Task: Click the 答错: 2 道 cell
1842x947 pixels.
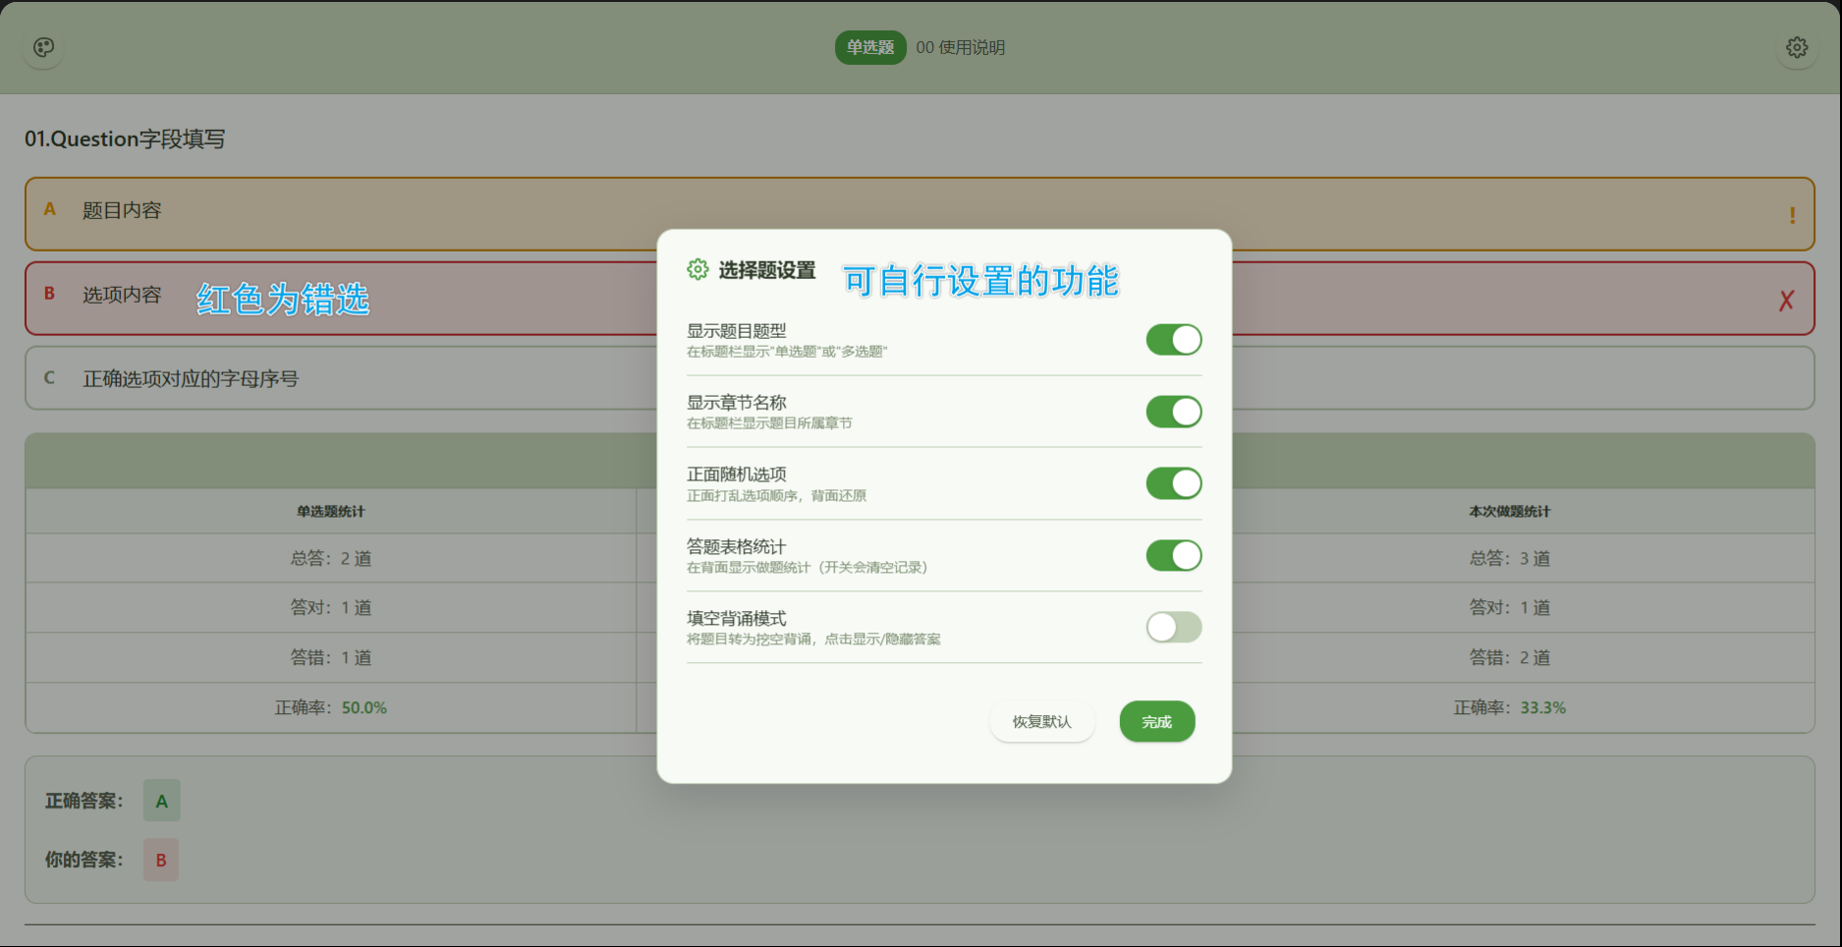Action: point(1510,657)
